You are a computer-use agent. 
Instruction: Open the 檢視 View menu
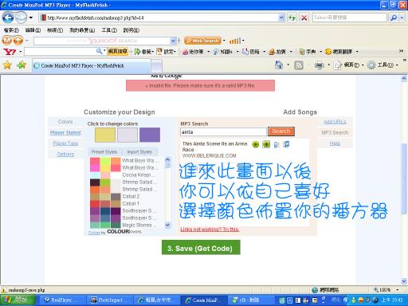coord(55,30)
